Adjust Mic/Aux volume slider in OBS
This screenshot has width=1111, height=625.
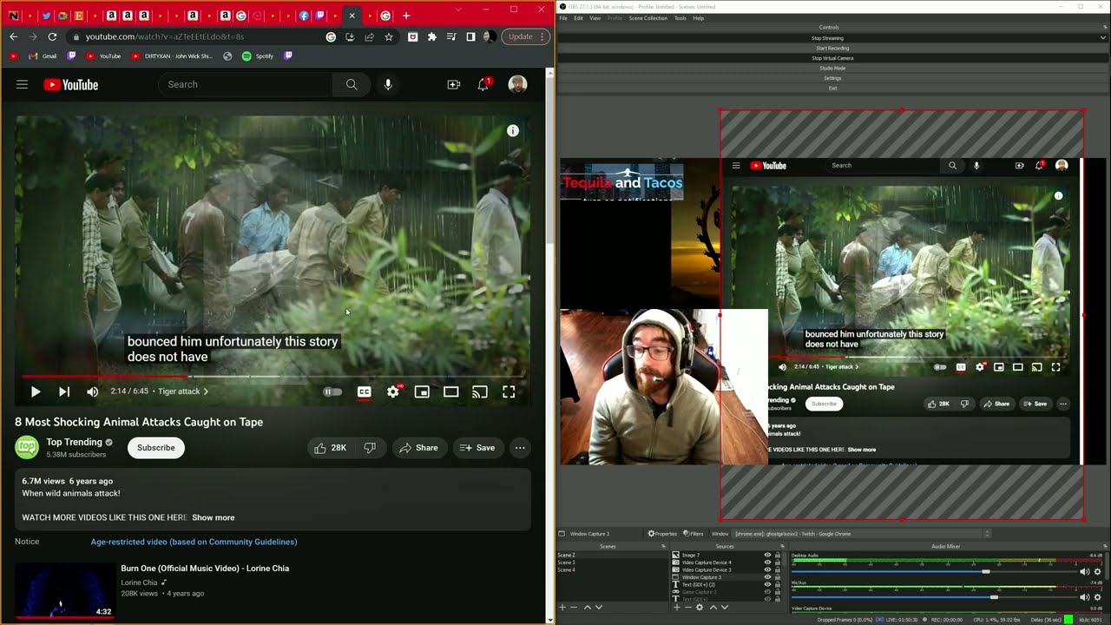click(x=933, y=597)
